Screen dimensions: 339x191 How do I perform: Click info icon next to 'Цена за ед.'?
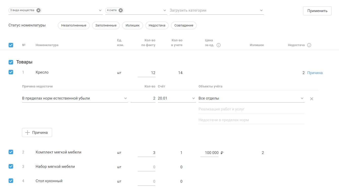click(x=219, y=45)
